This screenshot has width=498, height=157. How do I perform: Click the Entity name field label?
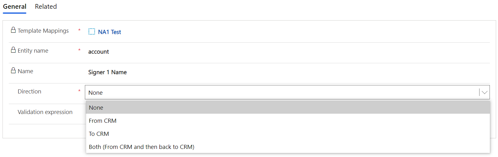coord(33,50)
